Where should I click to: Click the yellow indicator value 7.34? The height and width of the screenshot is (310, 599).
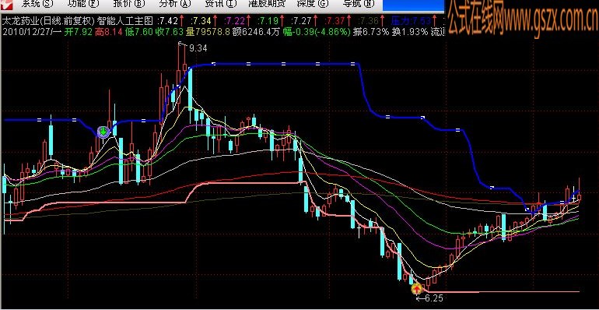click(201, 20)
